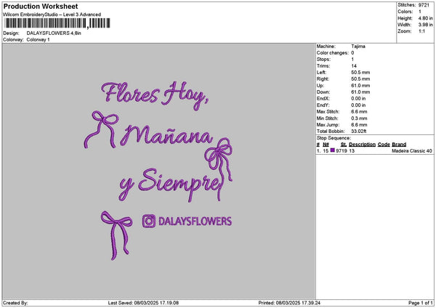
Task: Click the Up value 61.0 mm
Action: [x=360, y=86]
